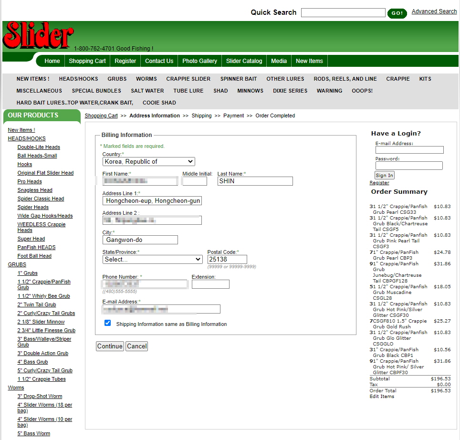Open 1 1/2" Crappie Tubes link

pos(42,379)
